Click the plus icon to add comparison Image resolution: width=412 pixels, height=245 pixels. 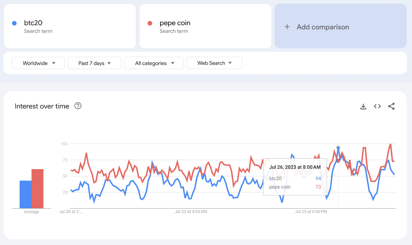point(287,27)
